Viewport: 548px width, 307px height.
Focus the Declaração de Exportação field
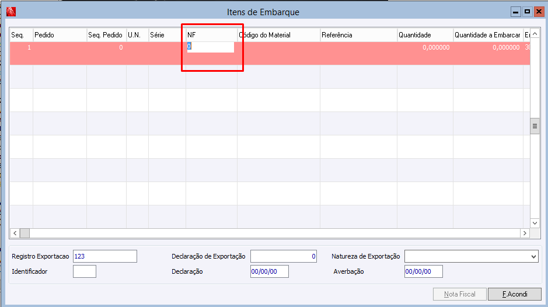284,256
